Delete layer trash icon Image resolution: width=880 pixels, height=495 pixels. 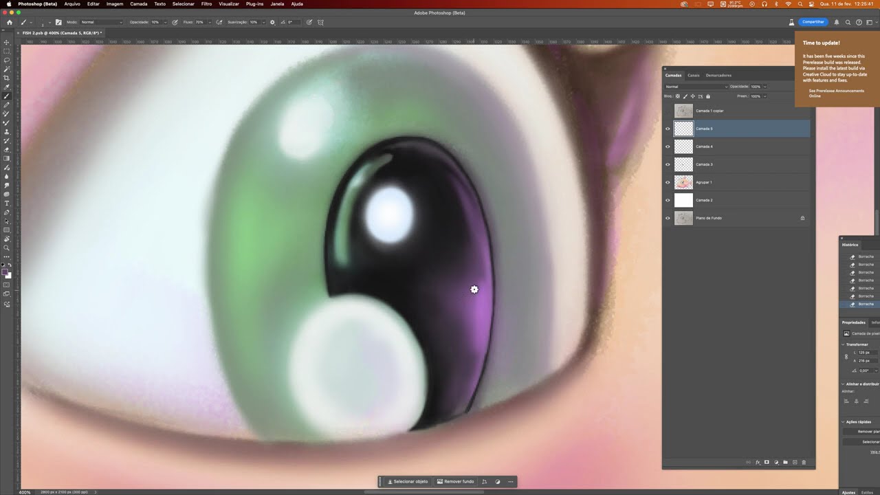coord(804,463)
